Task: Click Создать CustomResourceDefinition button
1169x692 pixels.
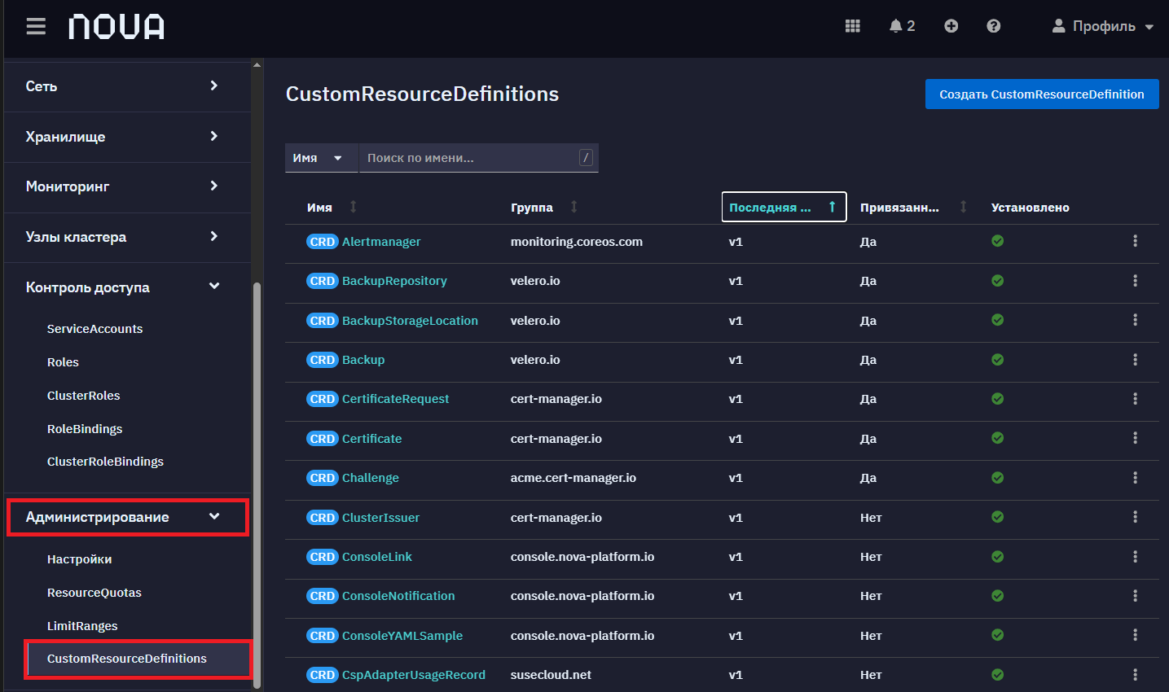Action: (x=1042, y=94)
